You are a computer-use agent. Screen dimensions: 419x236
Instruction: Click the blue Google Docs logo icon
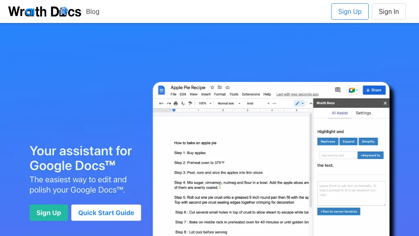pos(162,90)
